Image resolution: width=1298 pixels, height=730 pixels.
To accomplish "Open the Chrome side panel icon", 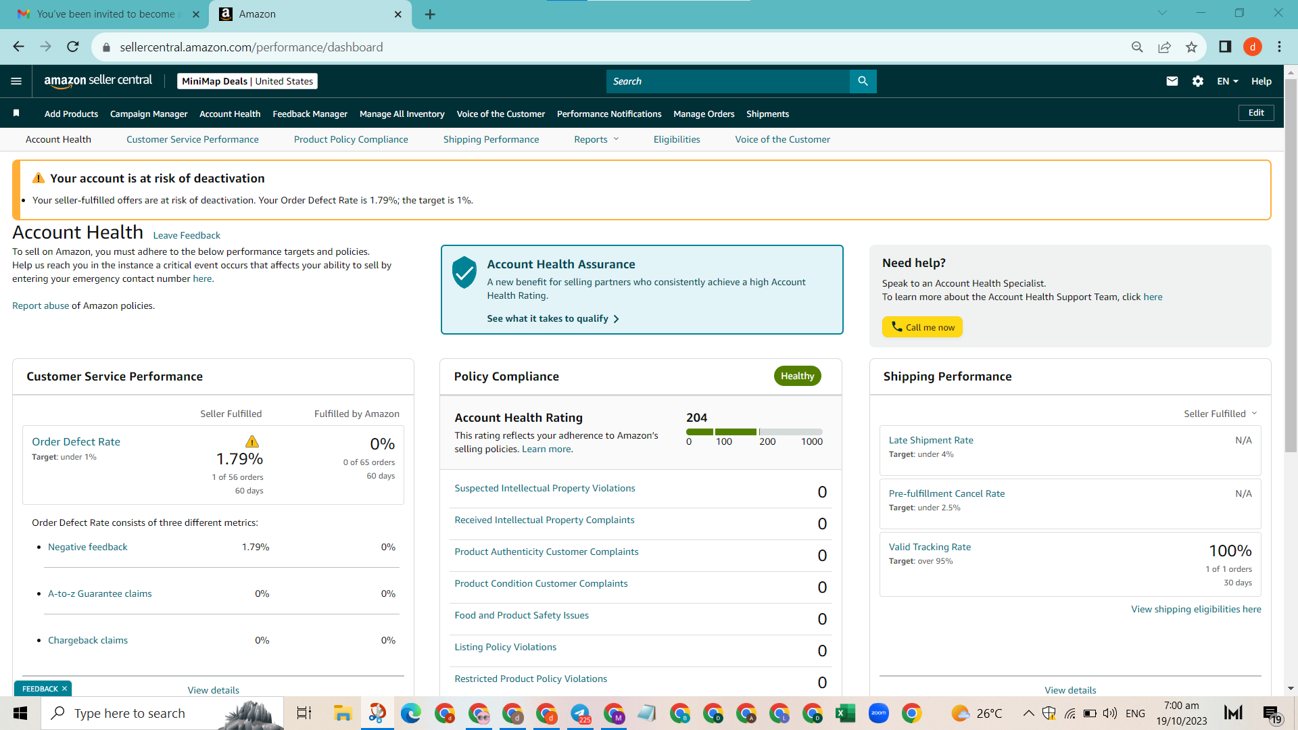I will tap(1225, 47).
